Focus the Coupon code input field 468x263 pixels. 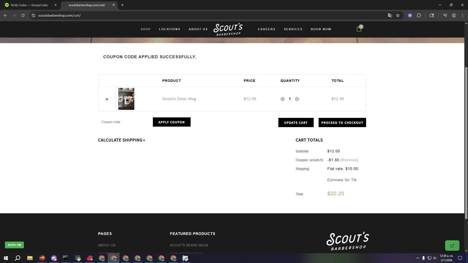125,122
